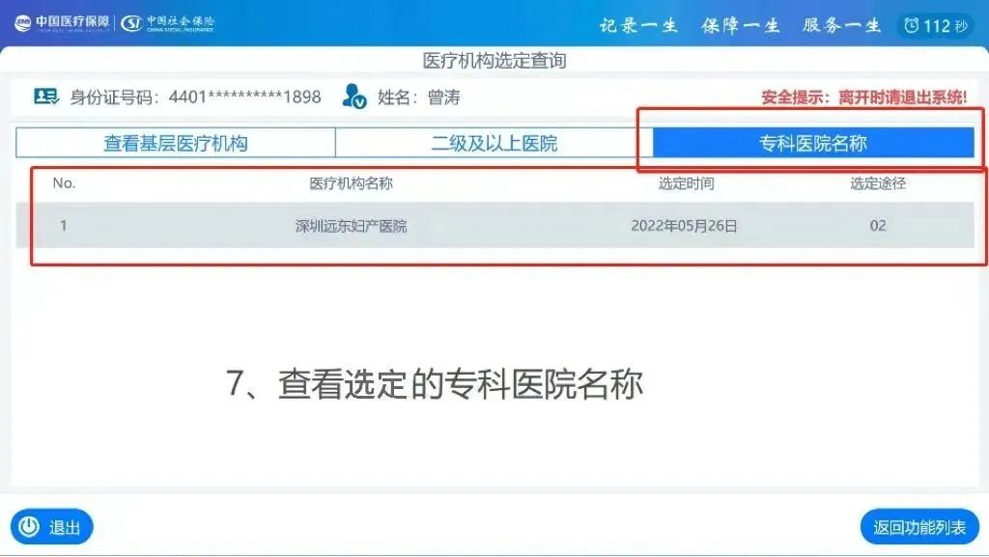Click the No. column header
This screenshot has height=557, width=989.
point(64,183)
